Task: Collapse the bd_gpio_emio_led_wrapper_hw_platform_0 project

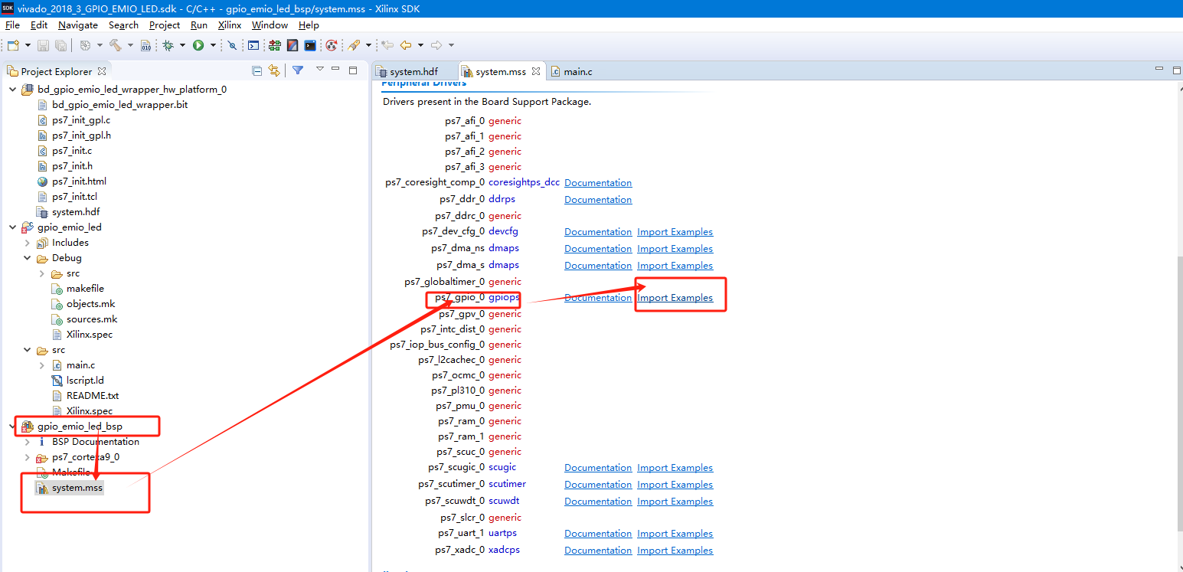Action: [x=12, y=90]
